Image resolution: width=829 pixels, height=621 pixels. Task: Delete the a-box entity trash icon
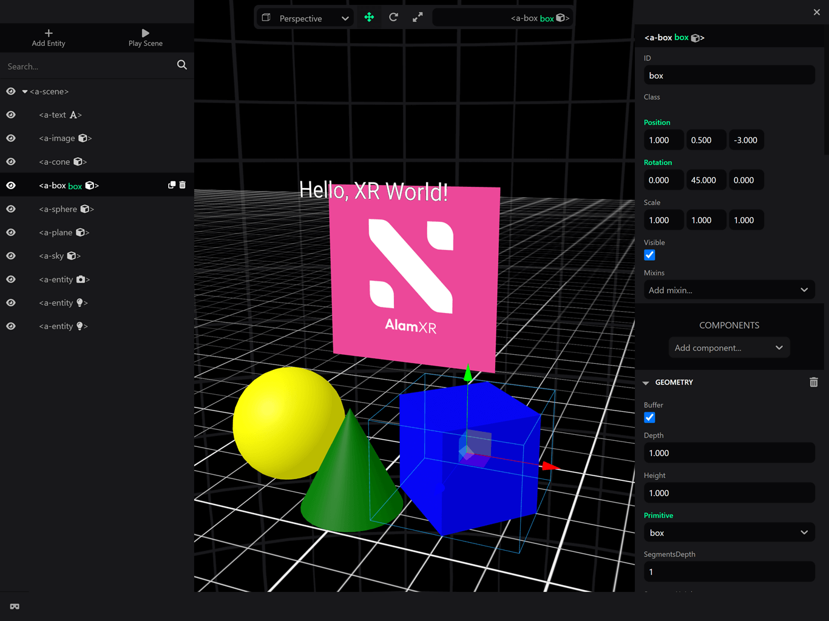point(183,185)
